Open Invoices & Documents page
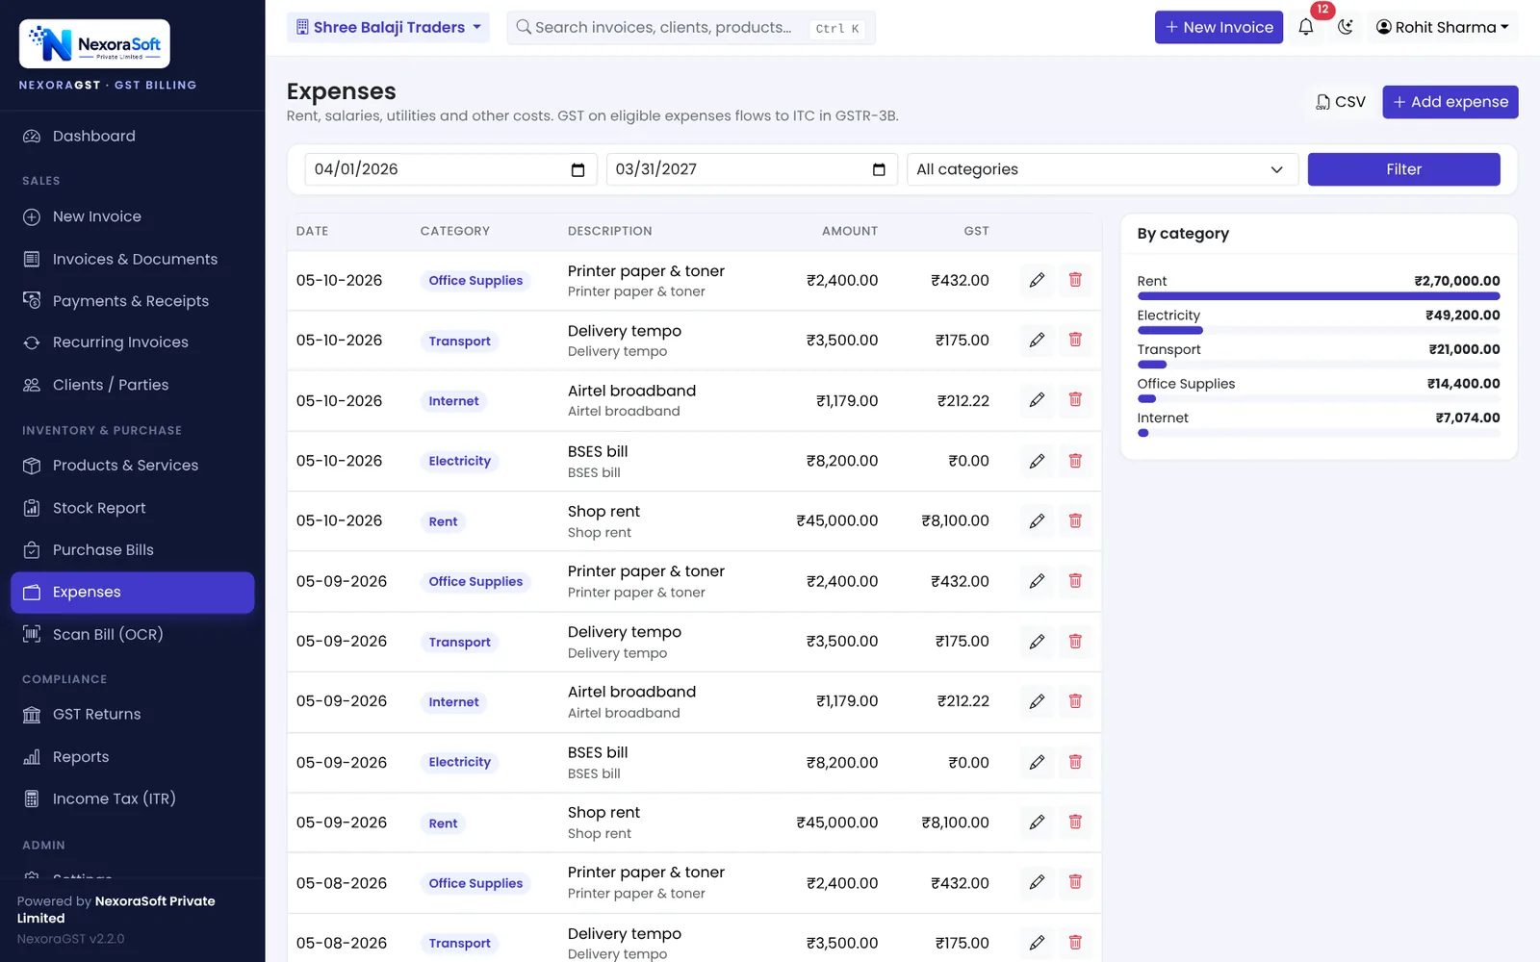The height and width of the screenshot is (962, 1540). pos(133,259)
